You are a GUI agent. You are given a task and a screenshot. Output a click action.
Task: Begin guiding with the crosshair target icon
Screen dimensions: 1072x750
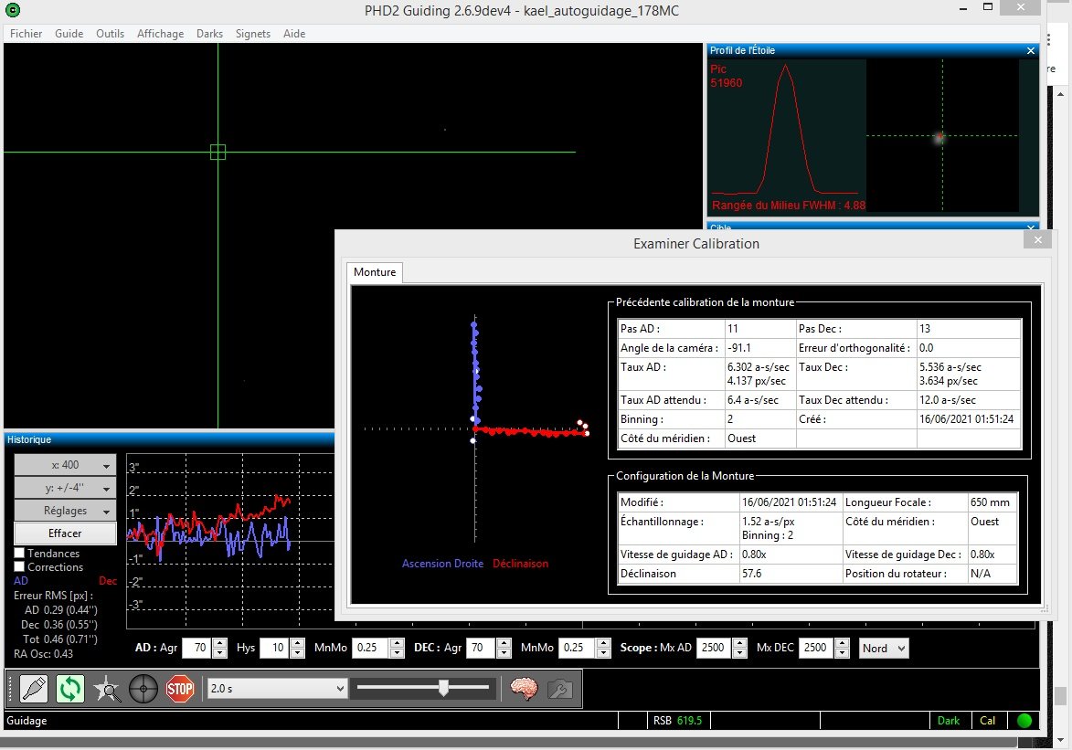click(x=143, y=689)
